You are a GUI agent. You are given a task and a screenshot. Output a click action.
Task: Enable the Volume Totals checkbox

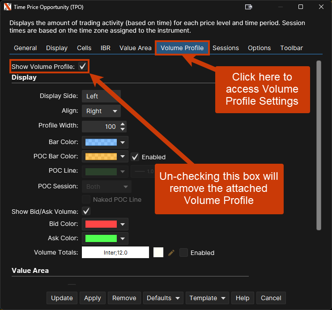click(x=183, y=253)
